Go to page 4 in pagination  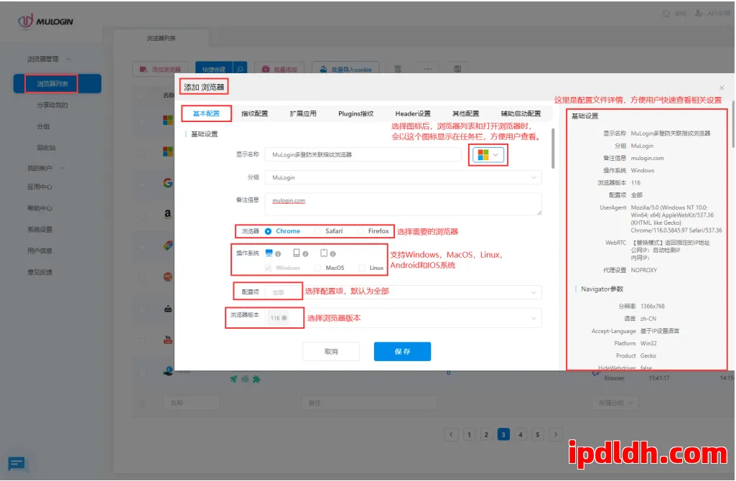(521, 434)
